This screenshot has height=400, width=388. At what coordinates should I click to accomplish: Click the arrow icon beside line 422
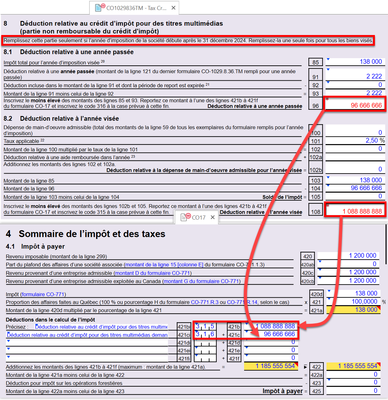tap(305, 367)
